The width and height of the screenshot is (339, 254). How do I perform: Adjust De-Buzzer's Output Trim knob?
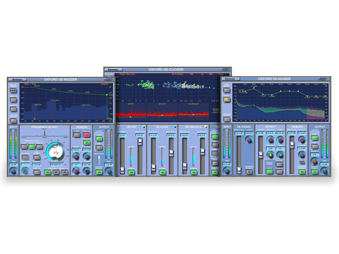(x=109, y=171)
